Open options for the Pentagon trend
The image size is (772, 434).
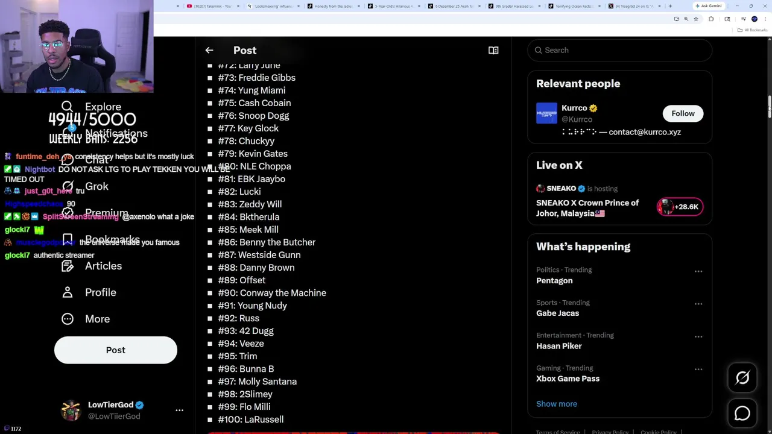(x=698, y=271)
